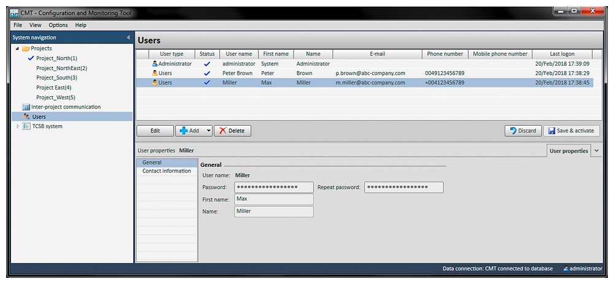Click the Inter-project communication grid icon
This screenshot has height=284, width=614.
pos(26,107)
